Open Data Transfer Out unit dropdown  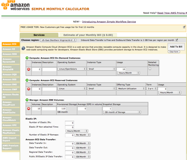click(x=82, y=147)
